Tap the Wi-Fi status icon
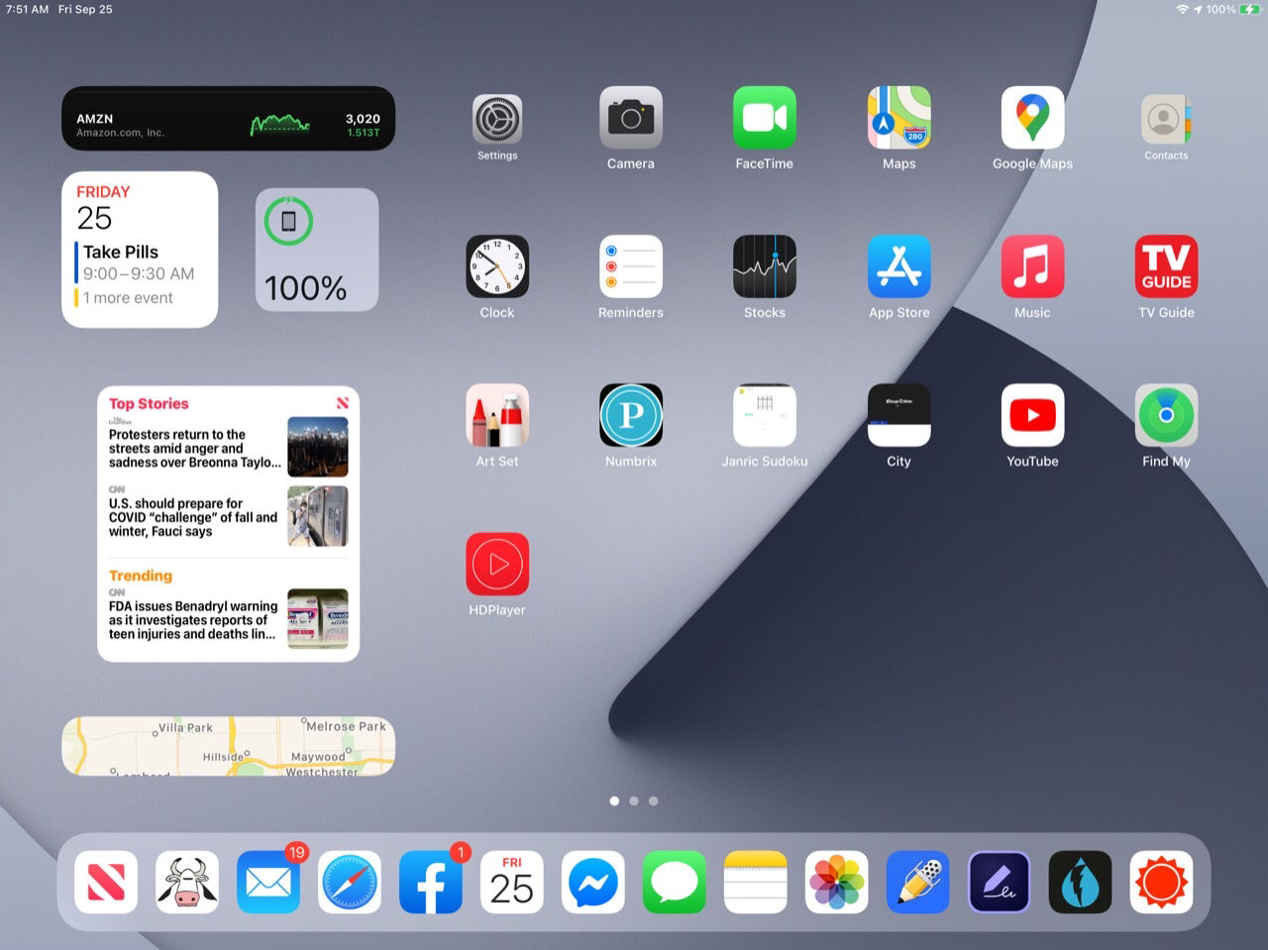Screen dimensions: 1268x950 point(1182,9)
